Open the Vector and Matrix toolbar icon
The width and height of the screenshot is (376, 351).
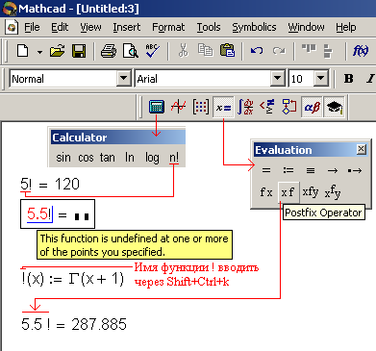click(x=201, y=107)
